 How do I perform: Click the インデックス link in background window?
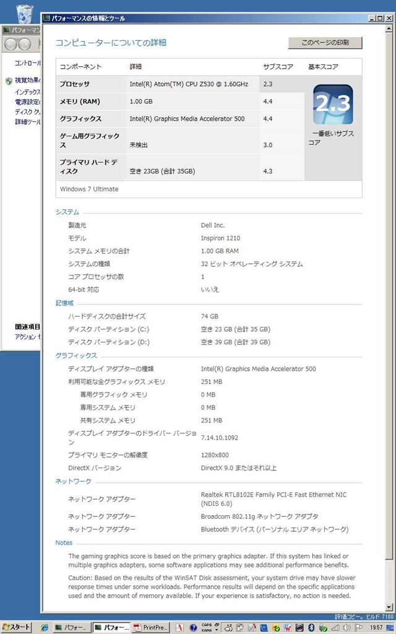tap(27, 92)
